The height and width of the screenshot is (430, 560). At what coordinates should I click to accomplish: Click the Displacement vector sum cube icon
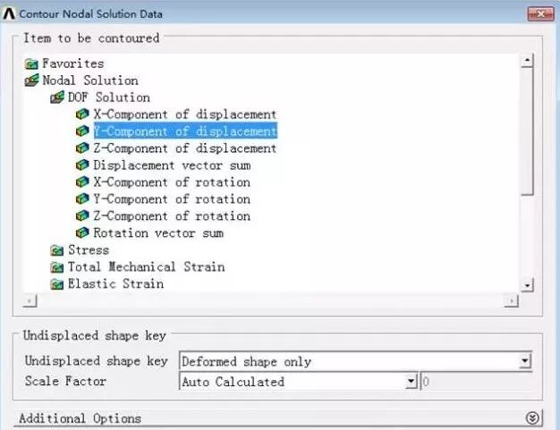click(x=82, y=164)
